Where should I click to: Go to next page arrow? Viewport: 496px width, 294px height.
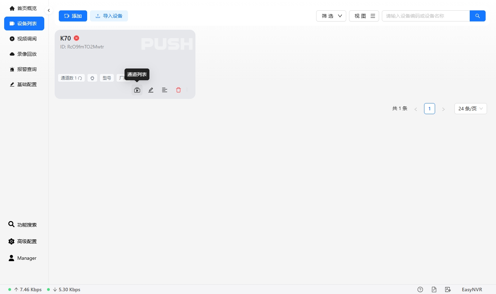tap(443, 109)
